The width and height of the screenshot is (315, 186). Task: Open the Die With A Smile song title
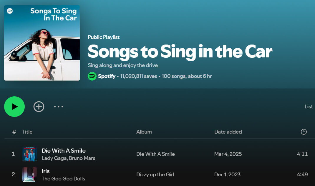pos(64,151)
